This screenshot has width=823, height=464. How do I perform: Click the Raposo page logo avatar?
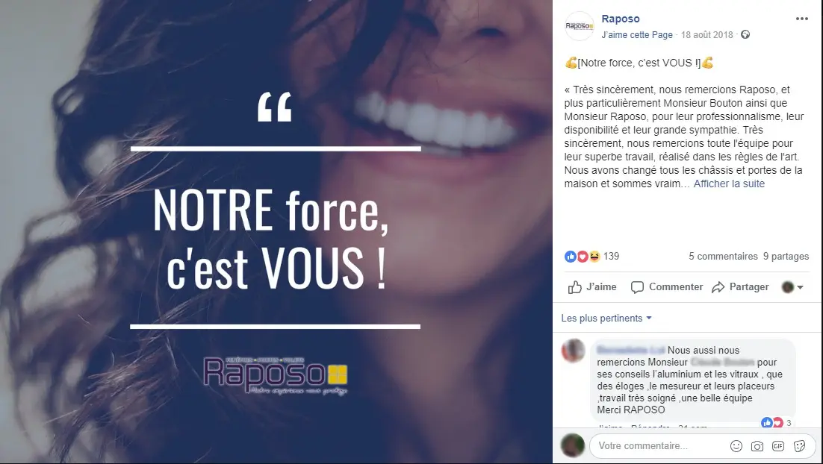(x=580, y=25)
